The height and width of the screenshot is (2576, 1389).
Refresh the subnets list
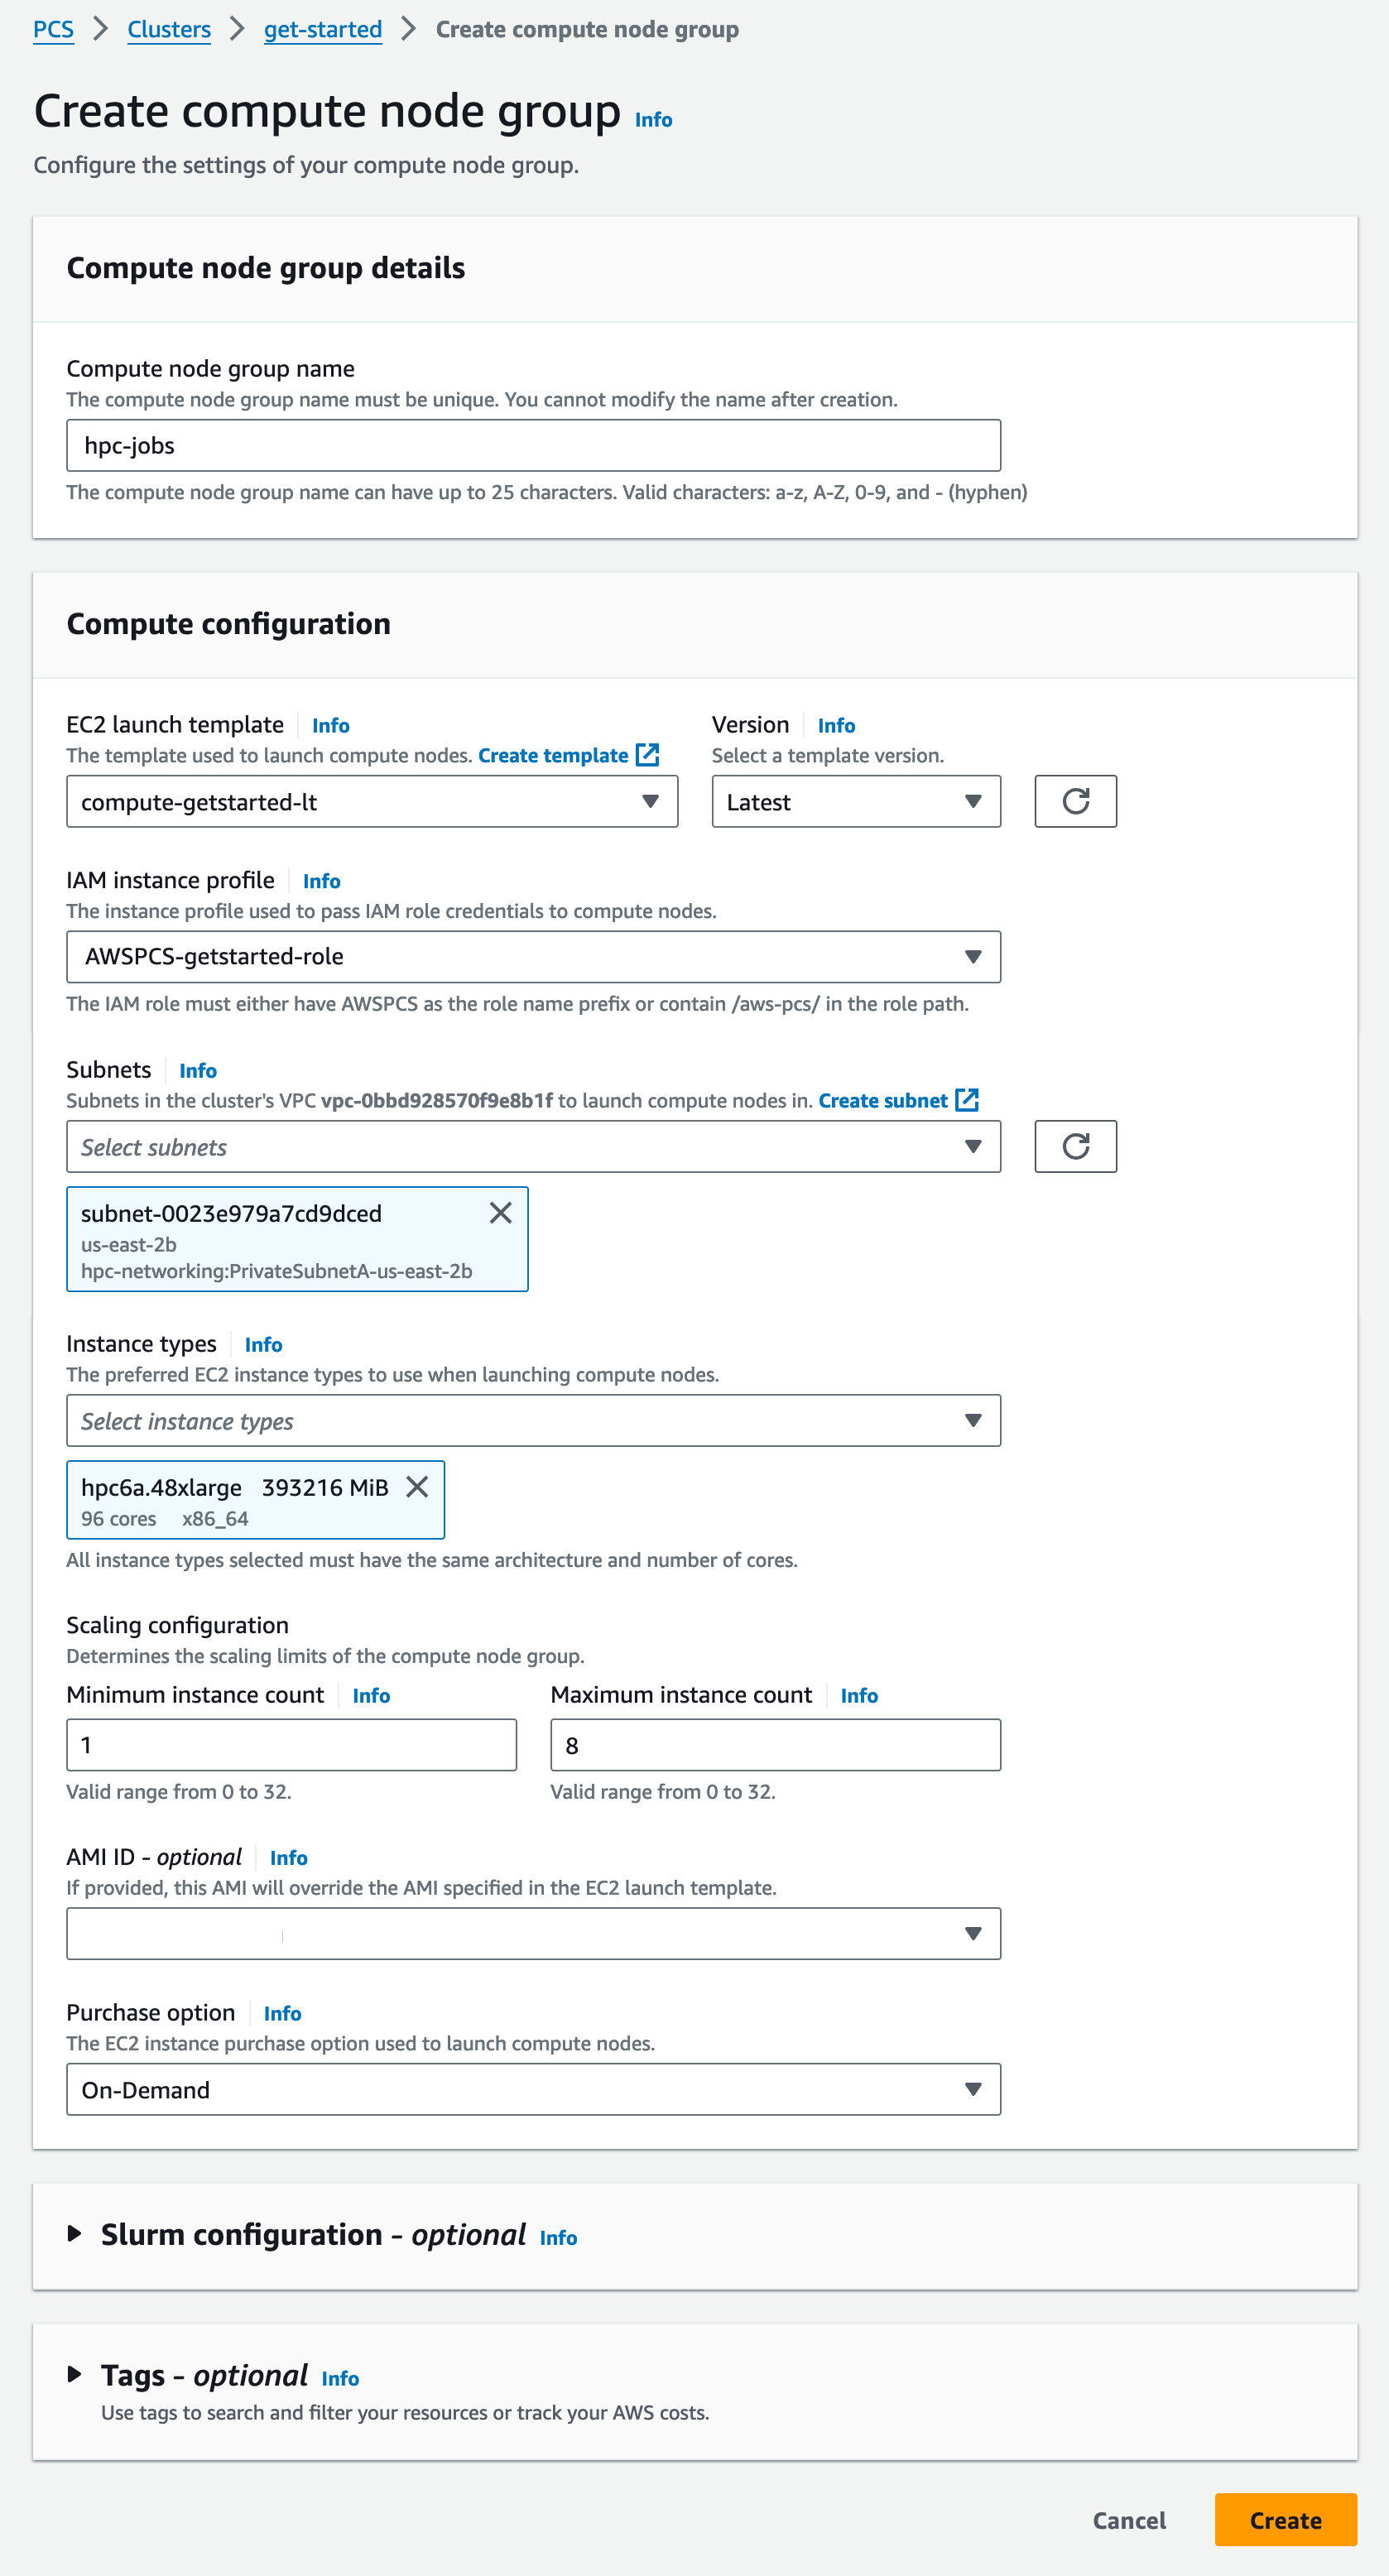1075,1146
